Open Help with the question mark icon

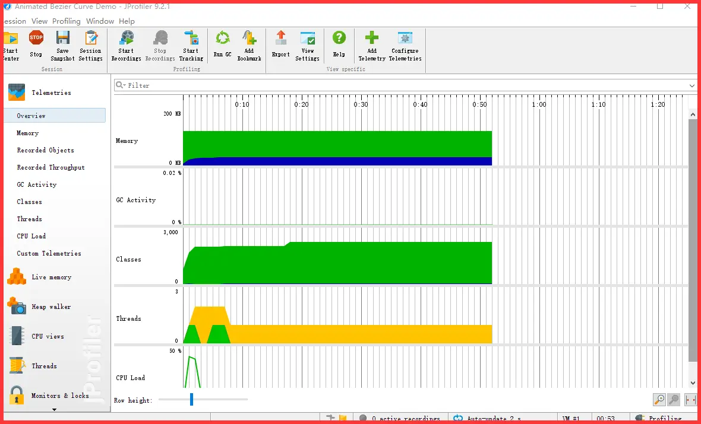tap(339, 44)
